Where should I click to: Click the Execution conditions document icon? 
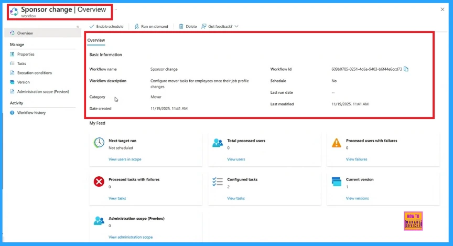pyautogui.click(x=12, y=73)
